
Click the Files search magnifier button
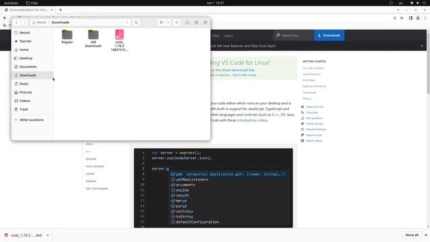(x=136, y=22)
